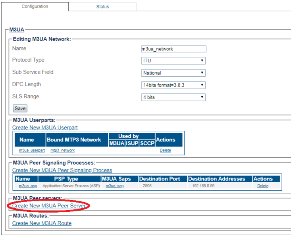Open the m3ua_psp signaling process
291x238 pixels.
pyautogui.click(x=28, y=186)
